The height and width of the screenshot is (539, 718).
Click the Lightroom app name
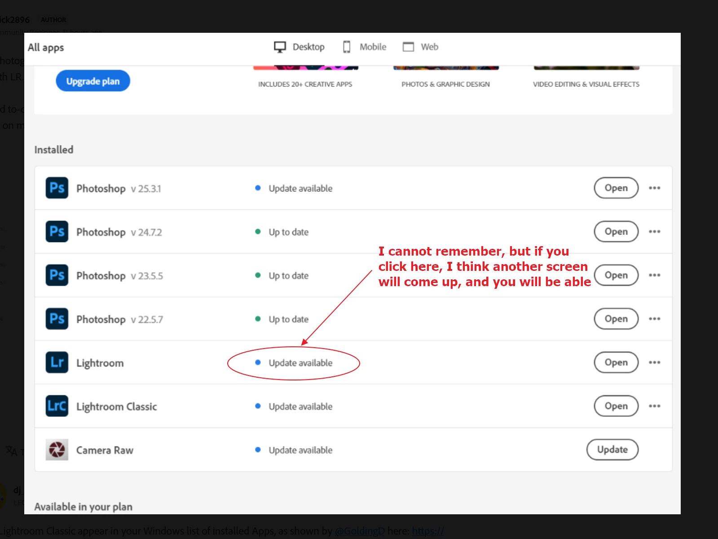click(x=100, y=363)
